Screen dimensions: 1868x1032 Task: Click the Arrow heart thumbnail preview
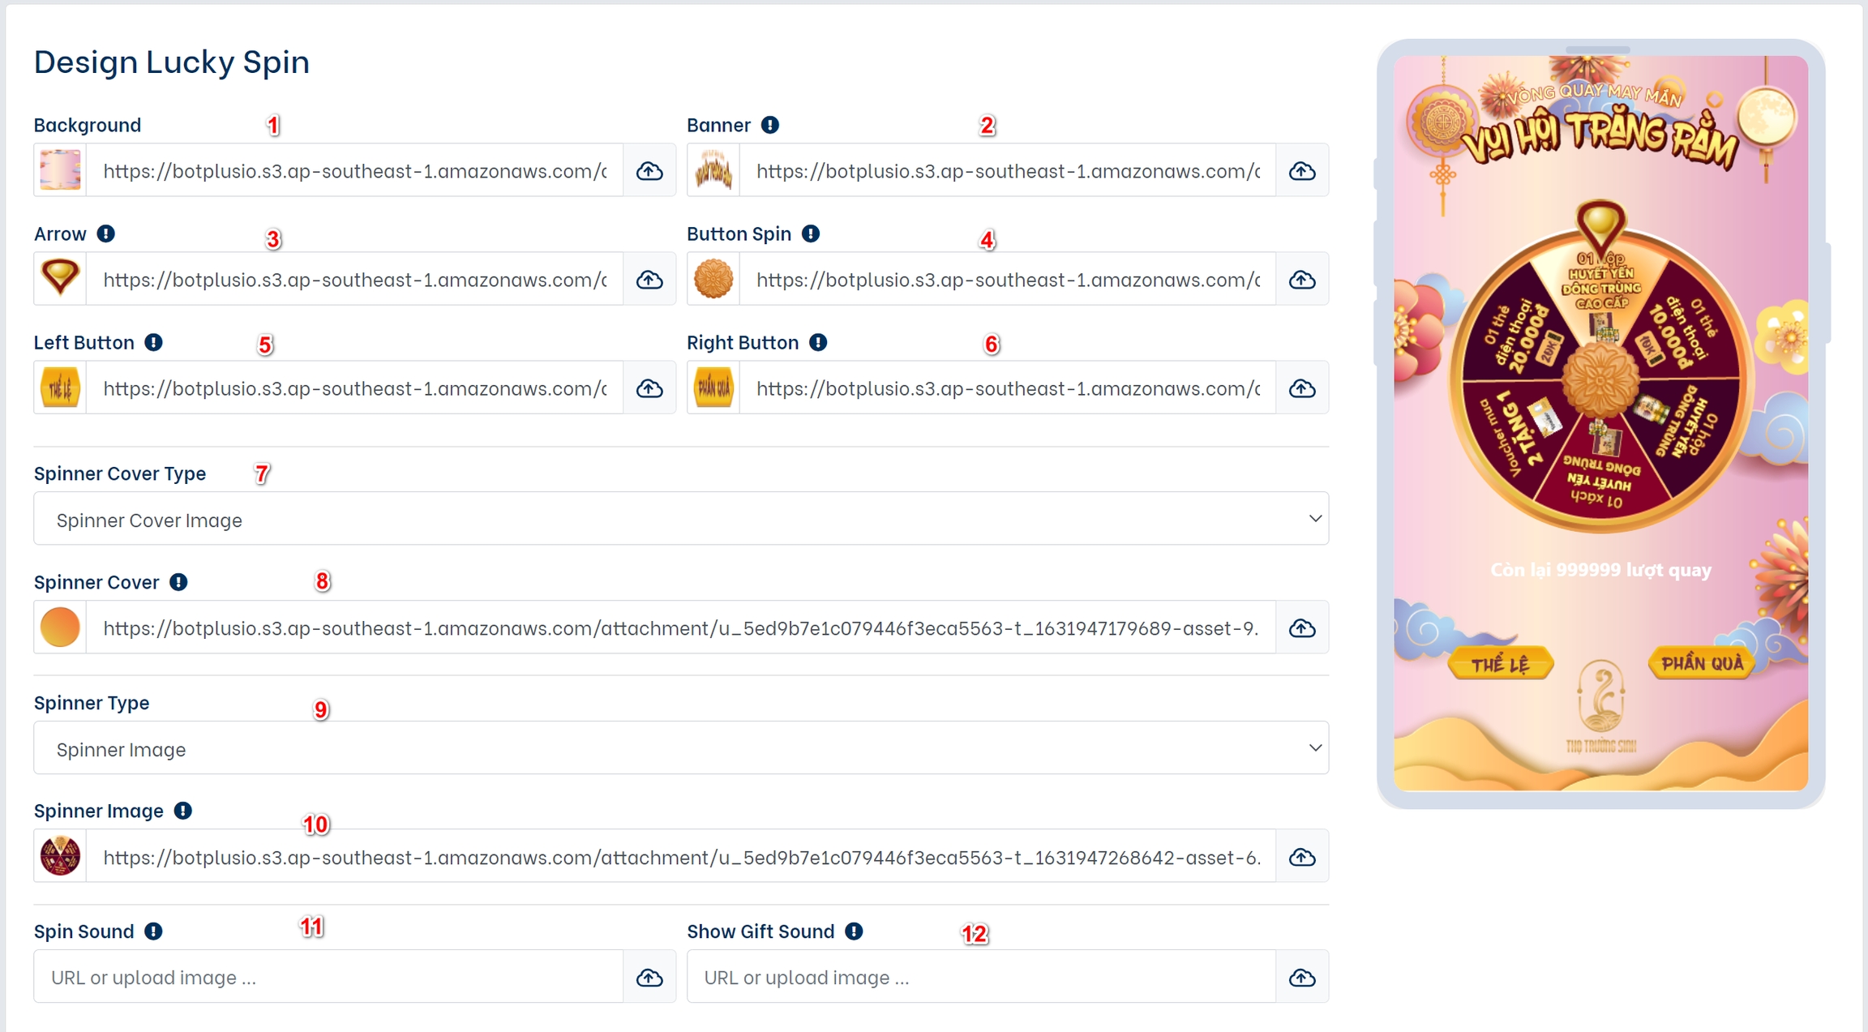[61, 278]
